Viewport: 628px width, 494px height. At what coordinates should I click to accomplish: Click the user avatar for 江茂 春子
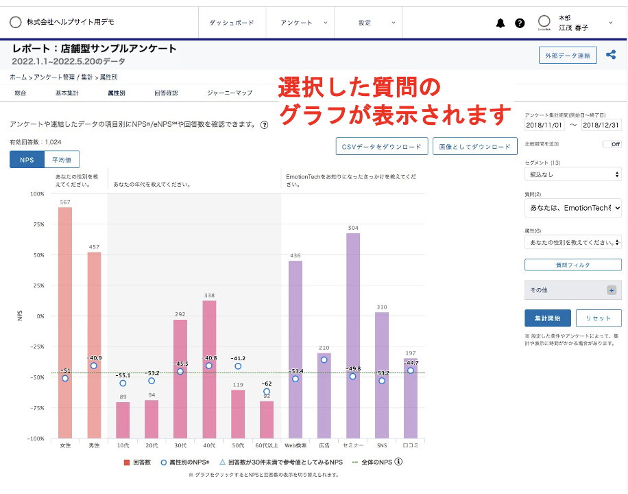544,22
